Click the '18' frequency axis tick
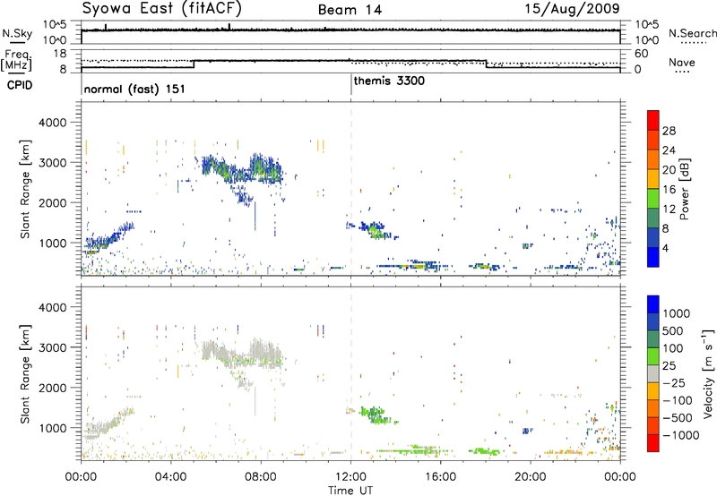This screenshot has height=496, width=717. coord(60,54)
